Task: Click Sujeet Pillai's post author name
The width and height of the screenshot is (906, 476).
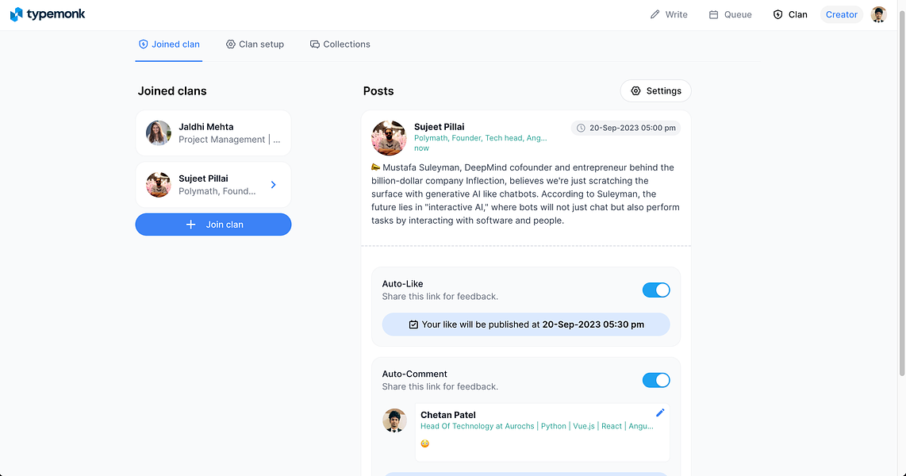Action: pyautogui.click(x=440, y=126)
